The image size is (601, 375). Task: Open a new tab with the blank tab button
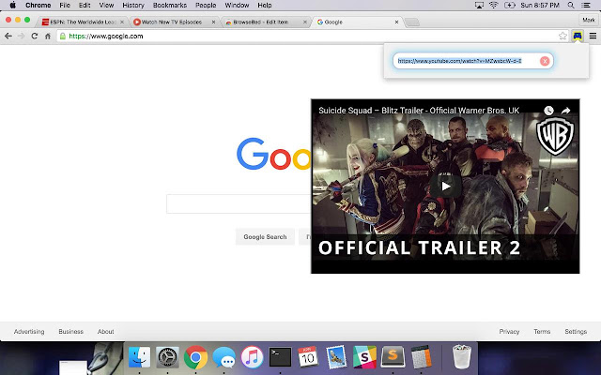[x=412, y=22]
